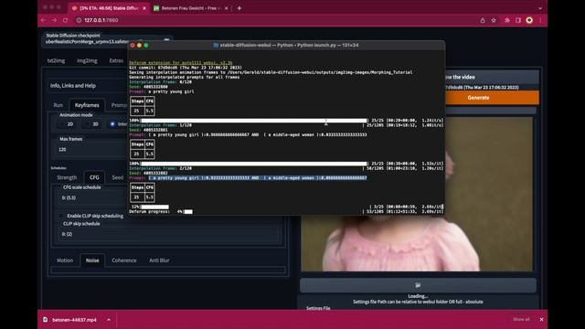Select the Interpolation animation mode radio
585x329 pixels.
point(112,124)
